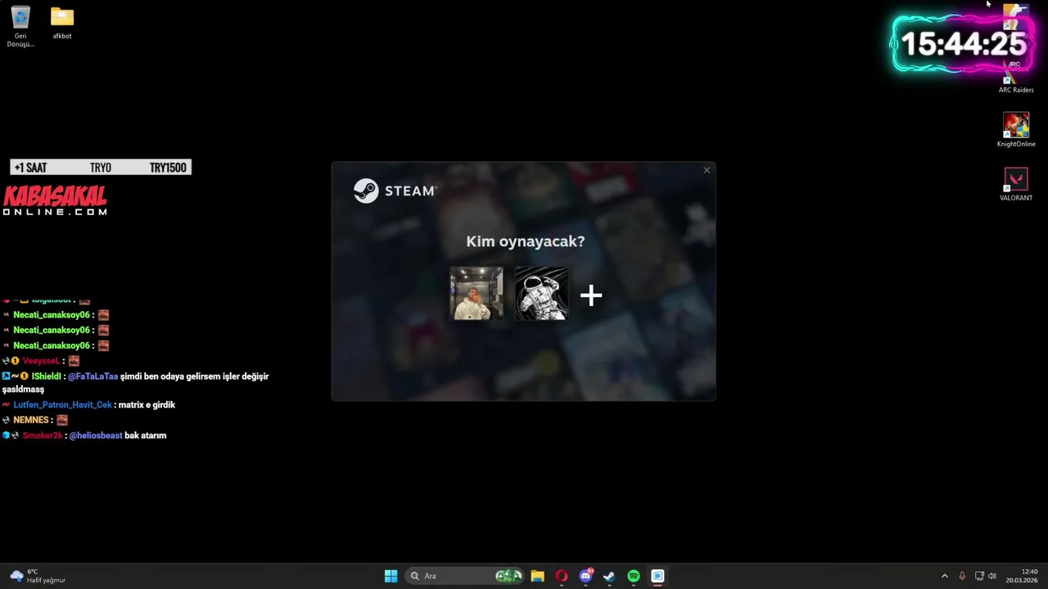This screenshot has width=1048, height=589.
Task: Open network settings tray icon
Action: click(979, 576)
